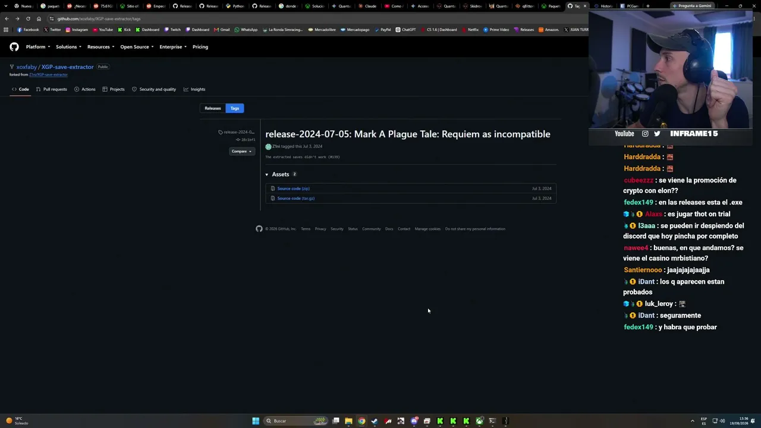Click the GitHub logo in the header
Image resolution: width=761 pixels, height=428 pixels.
pyautogui.click(x=14, y=47)
